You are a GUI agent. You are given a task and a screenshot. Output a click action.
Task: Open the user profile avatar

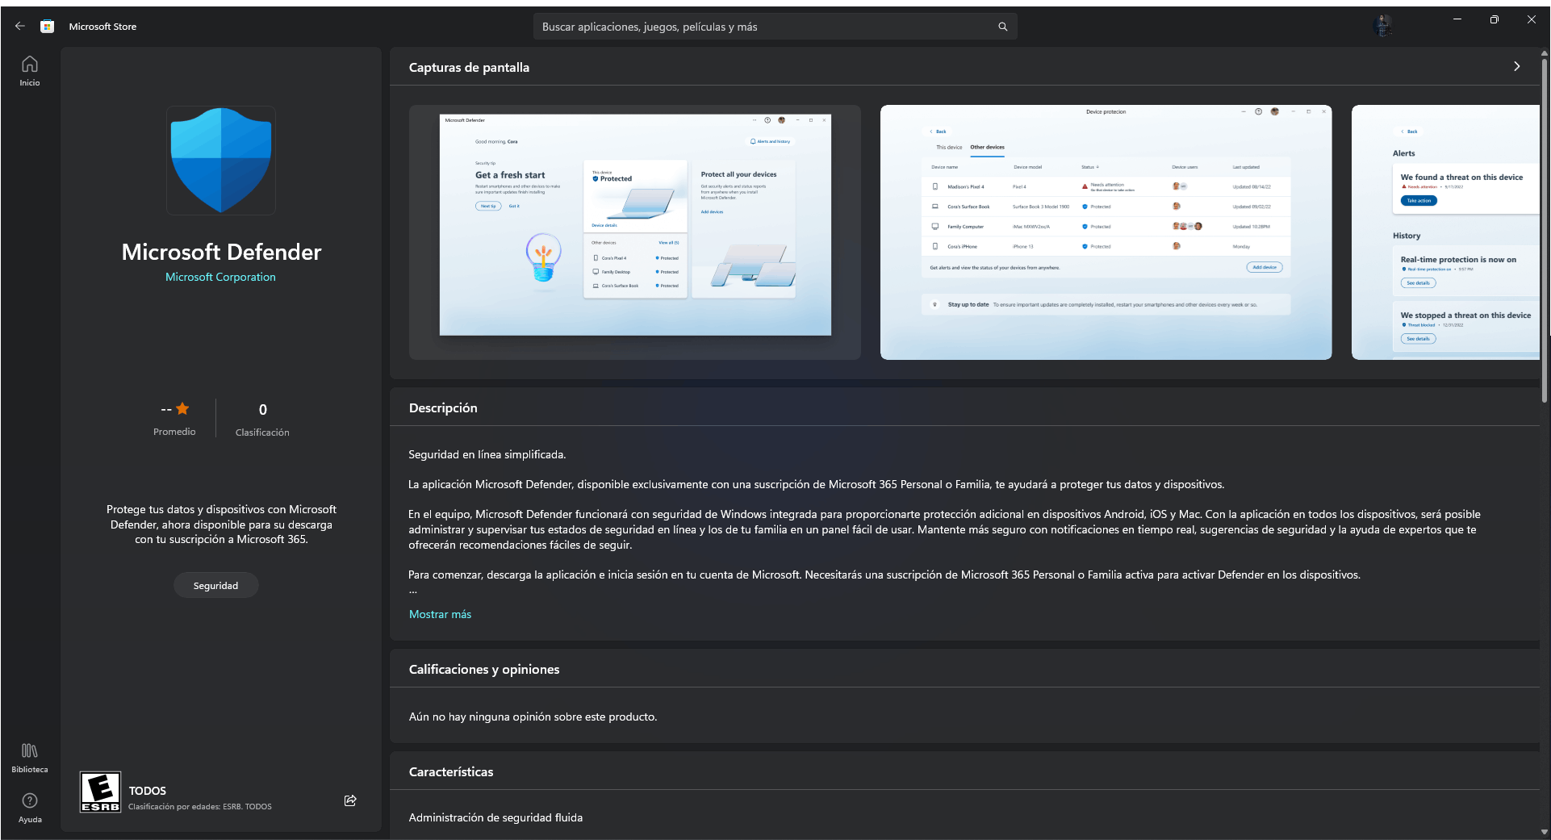click(x=1383, y=26)
